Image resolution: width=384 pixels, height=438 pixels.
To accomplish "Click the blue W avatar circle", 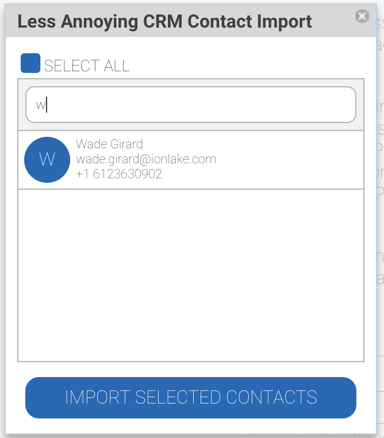I will point(47,160).
